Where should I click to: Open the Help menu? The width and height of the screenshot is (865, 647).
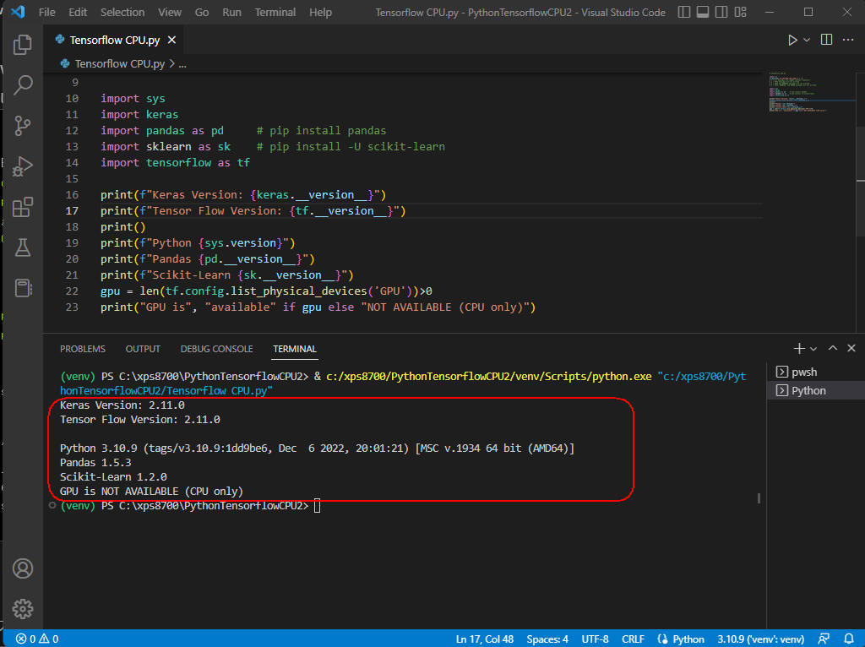pyautogui.click(x=320, y=12)
